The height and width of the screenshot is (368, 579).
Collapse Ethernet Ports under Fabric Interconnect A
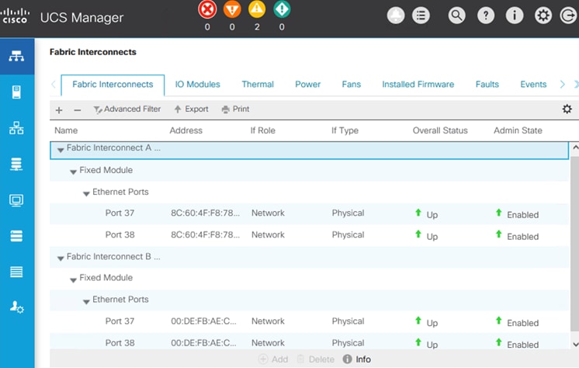86,193
